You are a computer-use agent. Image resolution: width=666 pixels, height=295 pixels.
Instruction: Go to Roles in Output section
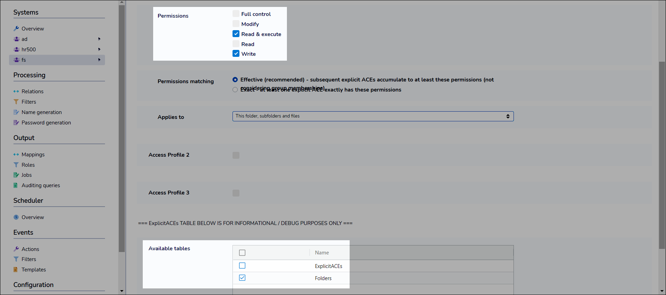click(28, 165)
